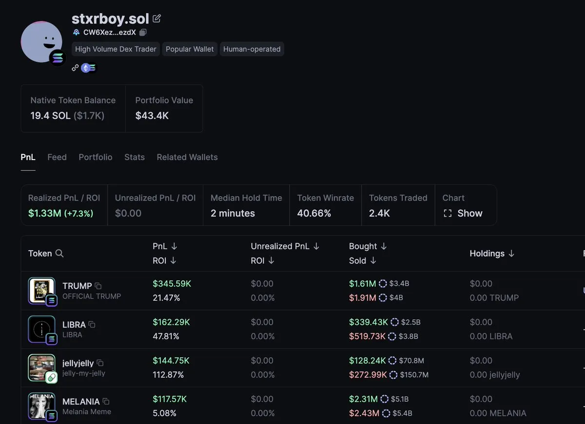Click the search icon next to Token

click(x=59, y=253)
